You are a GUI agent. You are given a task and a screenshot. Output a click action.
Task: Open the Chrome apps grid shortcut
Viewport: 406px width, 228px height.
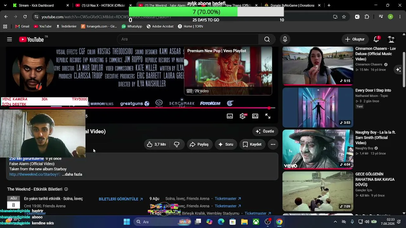[x=5, y=27]
